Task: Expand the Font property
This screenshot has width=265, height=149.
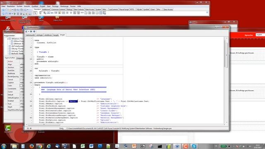Action: click(x=6, y=104)
